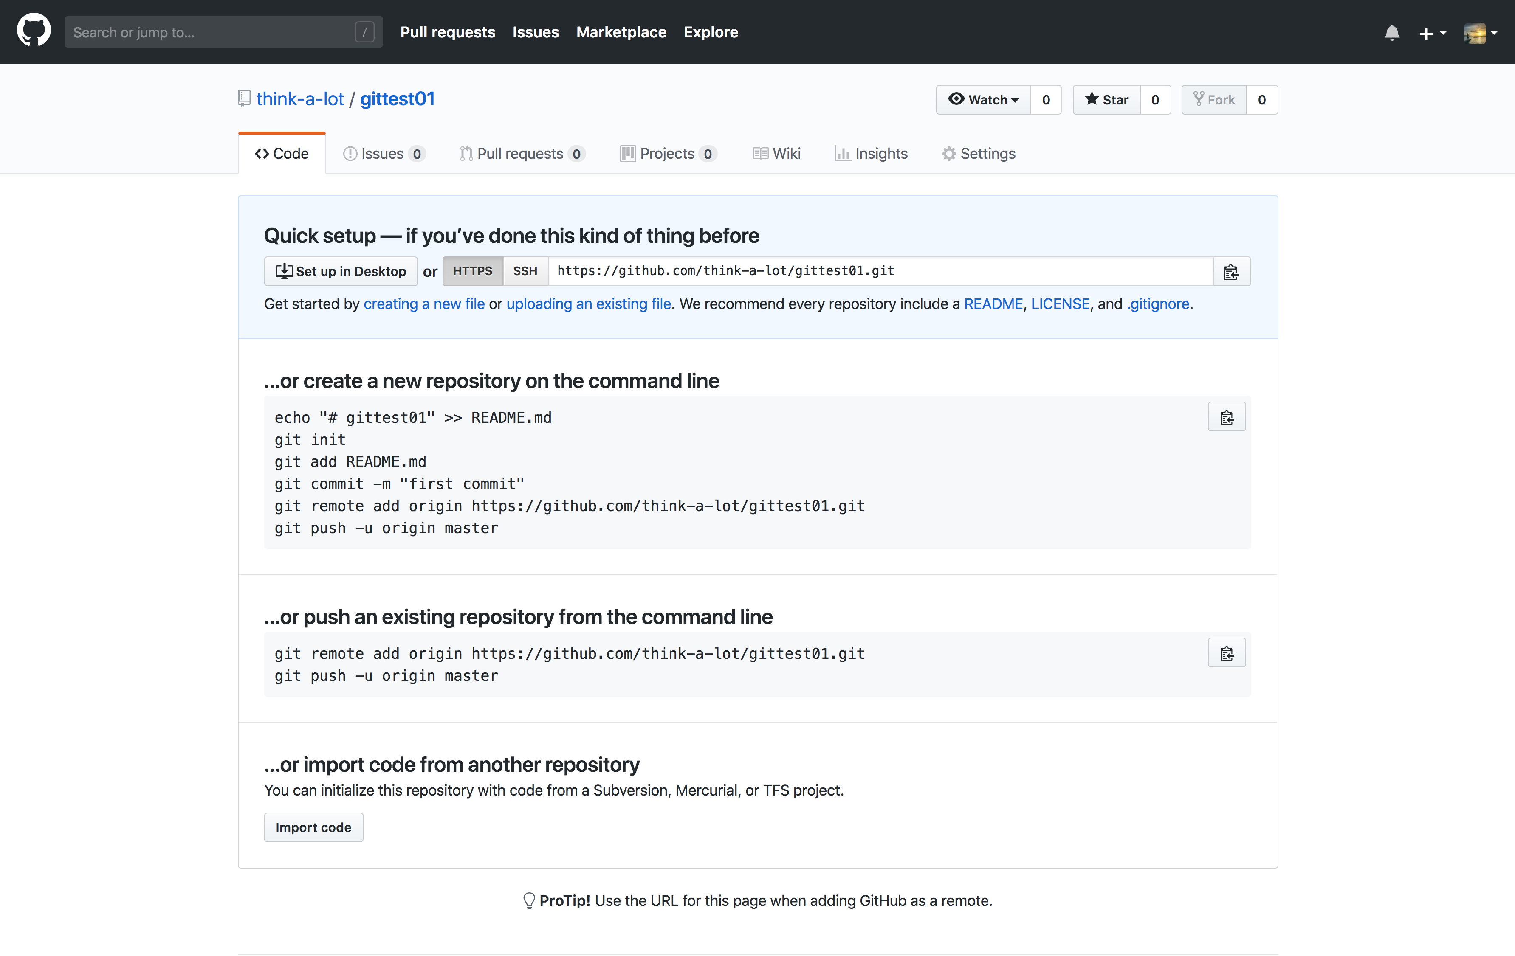Viewport: 1515px width, 956px height.
Task: Click the Quick setup heading
Action: coord(511,236)
